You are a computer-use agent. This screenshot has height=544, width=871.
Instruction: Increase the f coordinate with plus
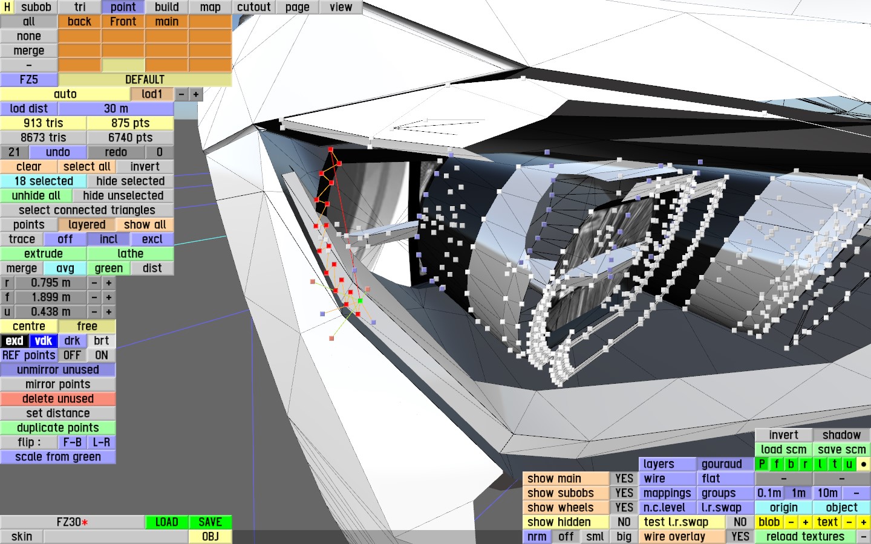coord(109,297)
